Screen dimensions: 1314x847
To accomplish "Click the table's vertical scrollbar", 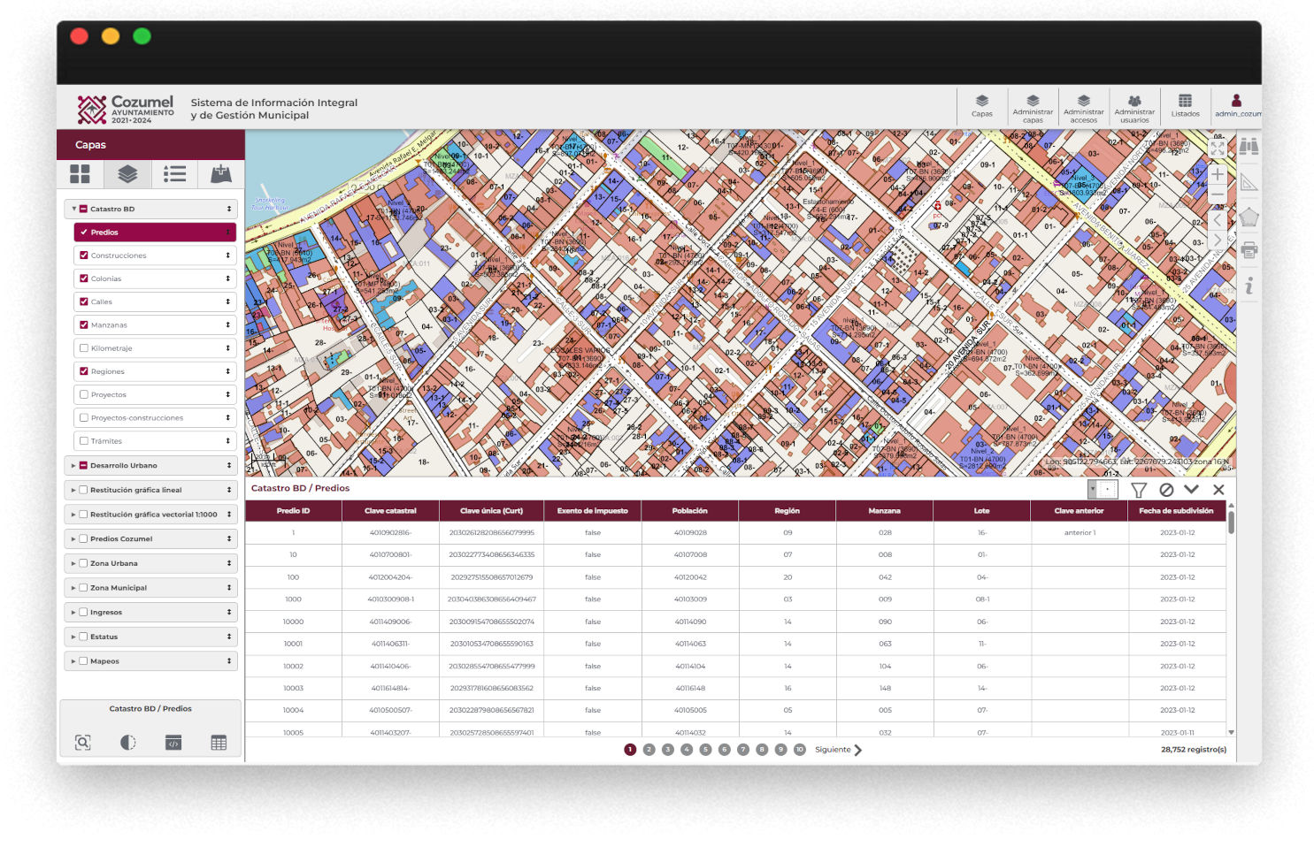I will (x=1231, y=522).
